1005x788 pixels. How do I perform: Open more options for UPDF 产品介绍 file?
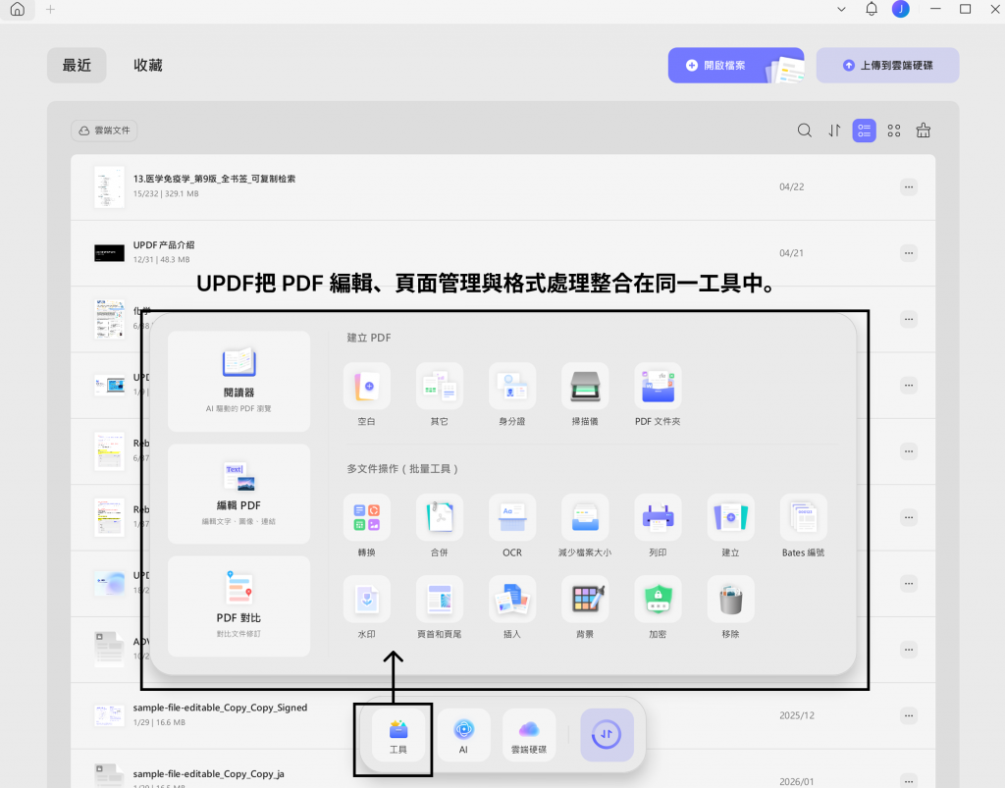909,253
